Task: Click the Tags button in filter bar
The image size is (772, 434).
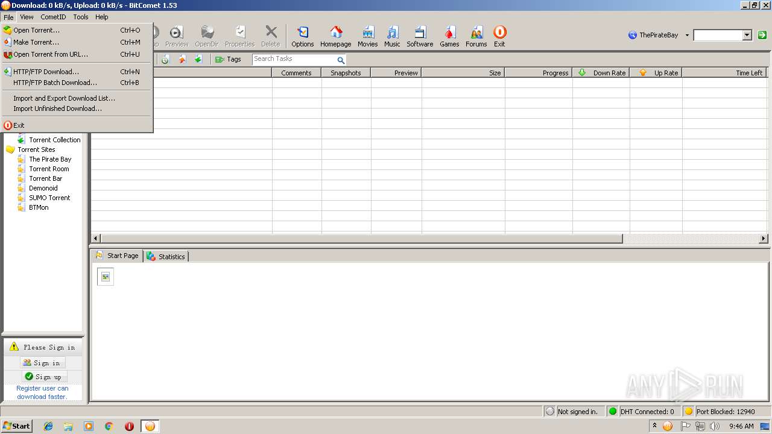Action: pos(228,59)
